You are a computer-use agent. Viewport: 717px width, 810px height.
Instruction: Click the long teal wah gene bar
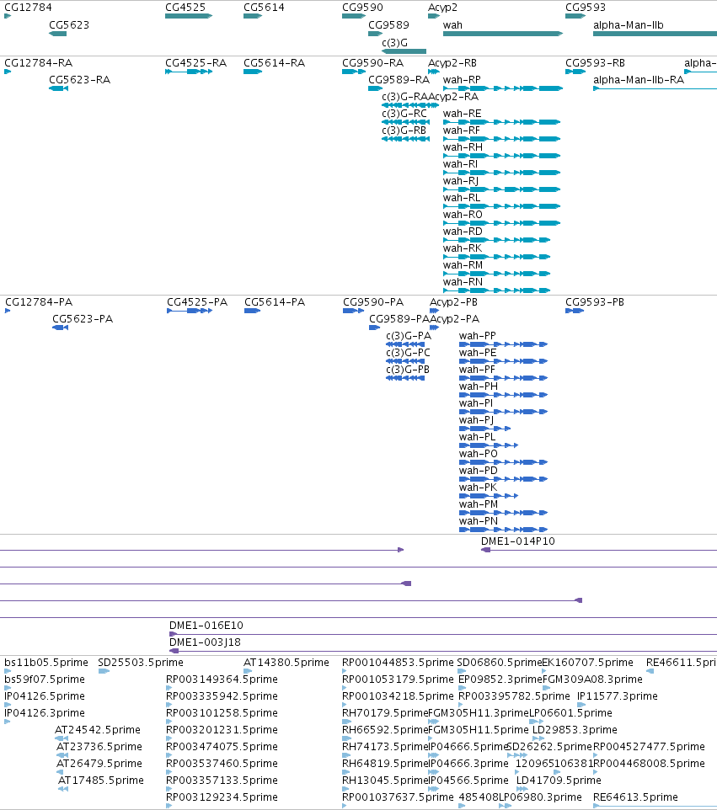[x=503, y=34]
